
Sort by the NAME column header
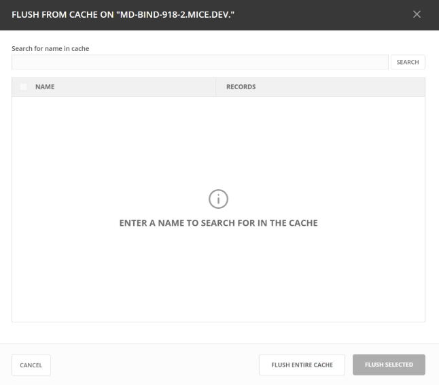45,87
